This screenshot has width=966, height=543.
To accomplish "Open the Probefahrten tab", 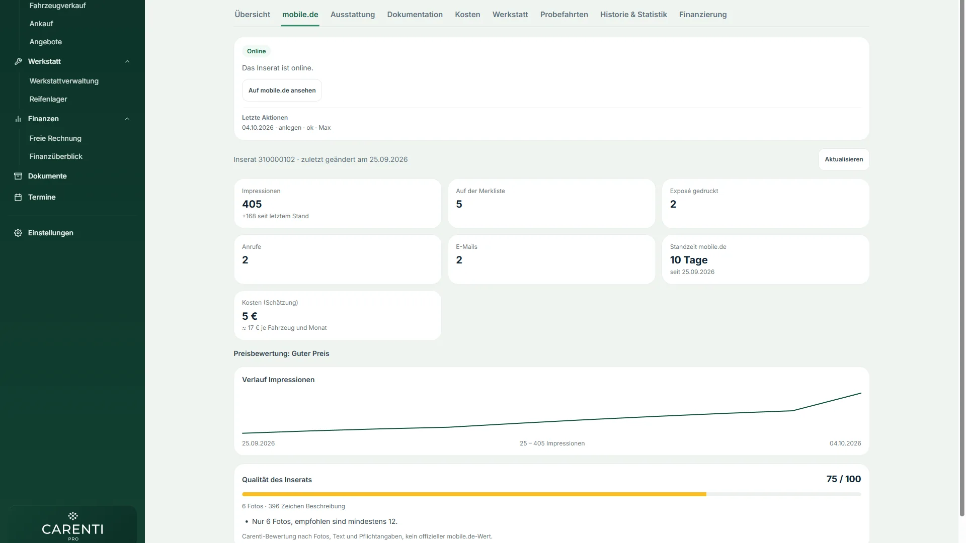I will 563,15.
